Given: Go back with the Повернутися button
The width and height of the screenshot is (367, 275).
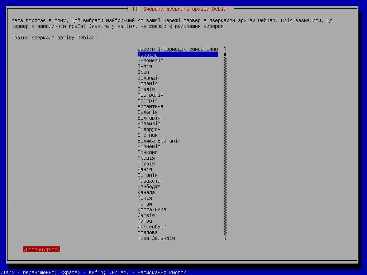Looking at the screenshot, I should tap(42, 250).
